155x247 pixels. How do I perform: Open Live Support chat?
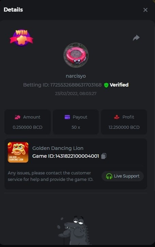click(x=123, y=176)
